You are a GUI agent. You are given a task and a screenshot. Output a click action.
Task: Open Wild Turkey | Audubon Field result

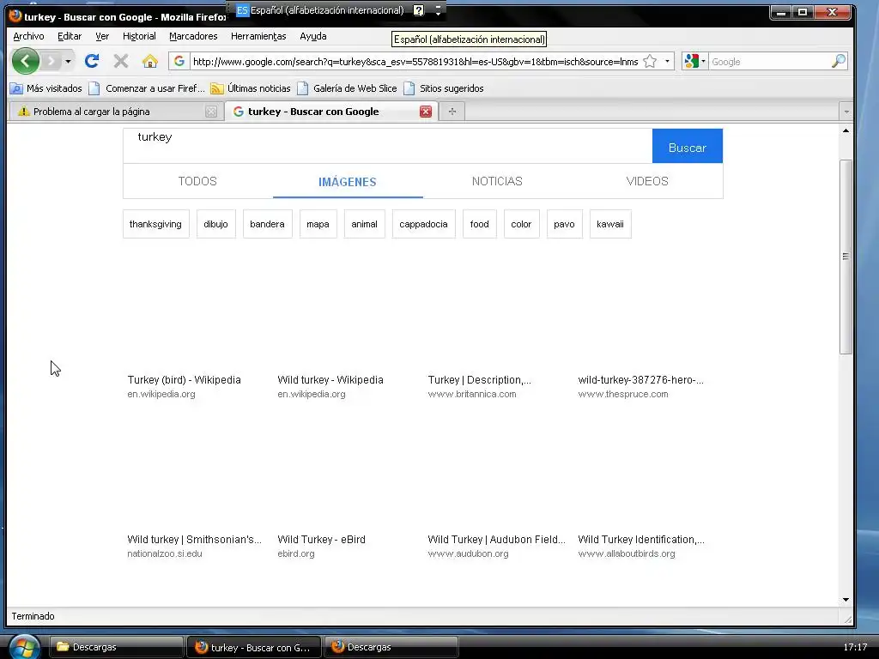click(497, 540)
